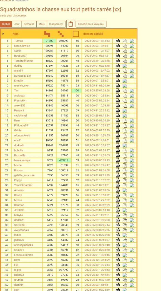Open the YannickBarbier profile link

[x=23, y=185]
